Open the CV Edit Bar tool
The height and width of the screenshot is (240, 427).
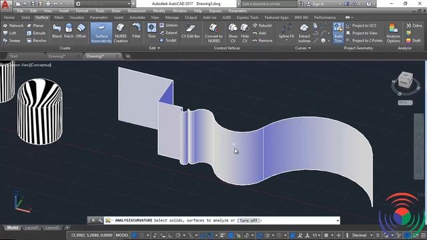point(191,31)
